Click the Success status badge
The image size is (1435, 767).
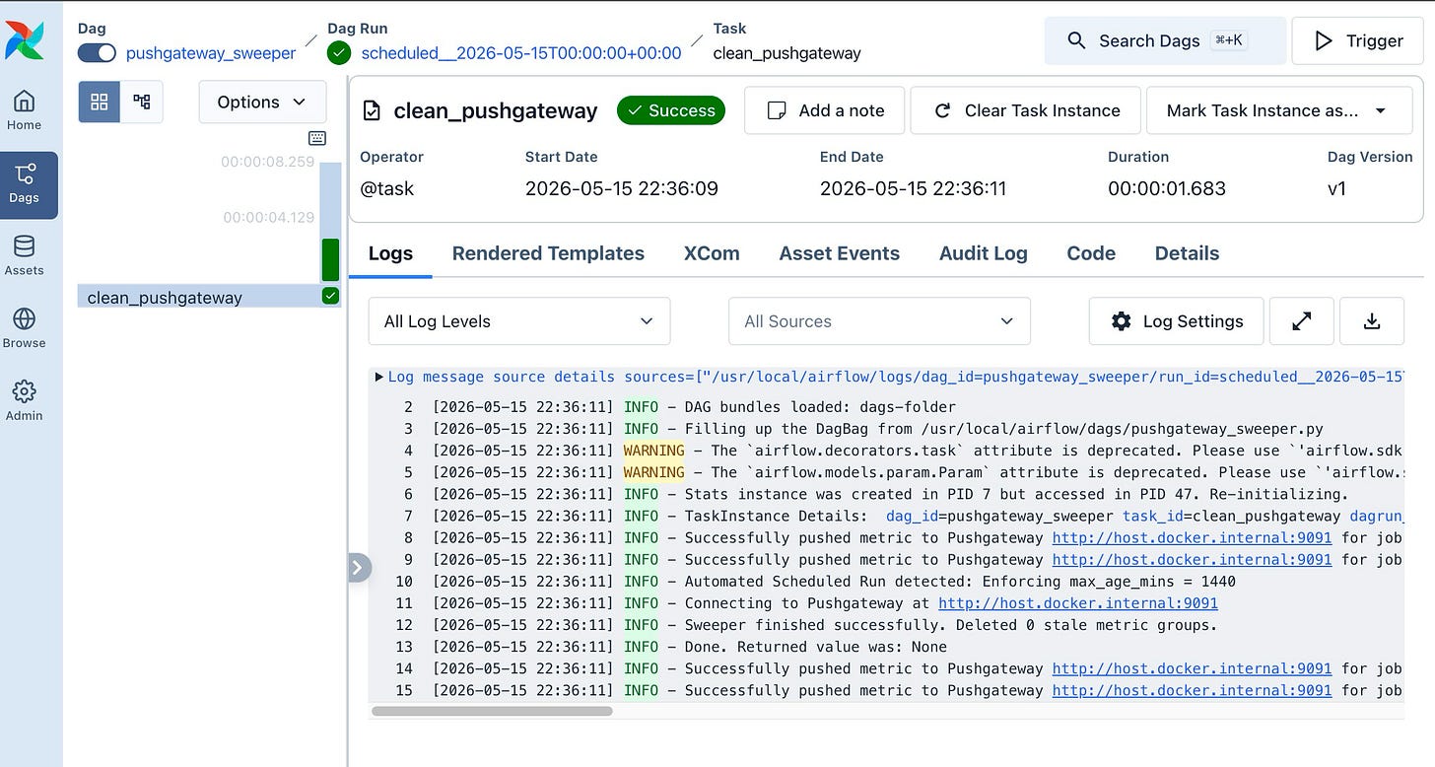click(671, 110)
